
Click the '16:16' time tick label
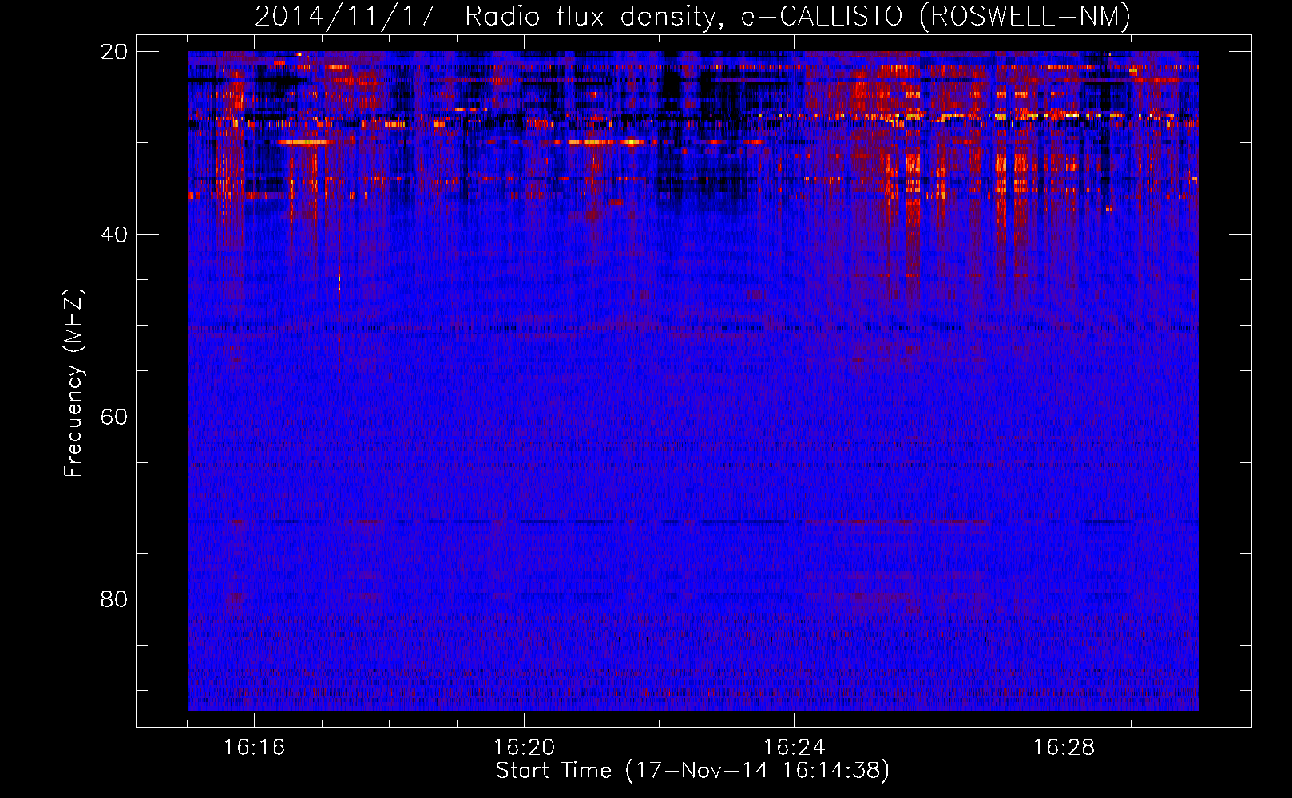(x=254, y=748)
